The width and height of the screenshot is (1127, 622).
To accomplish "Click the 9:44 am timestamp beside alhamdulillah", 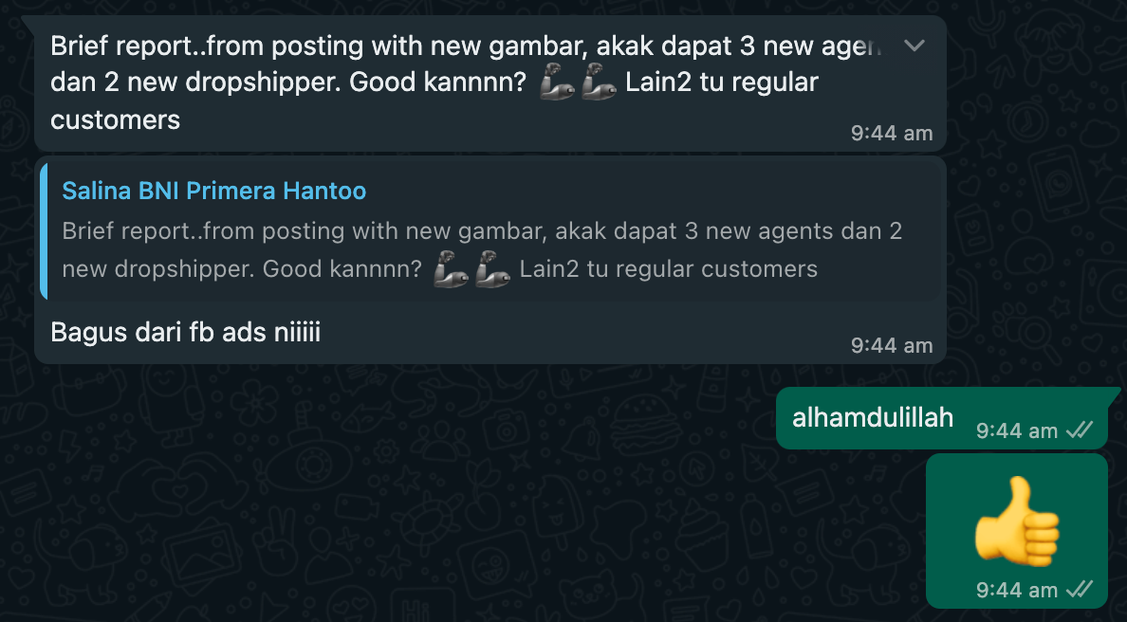I will coord(1016,431).
